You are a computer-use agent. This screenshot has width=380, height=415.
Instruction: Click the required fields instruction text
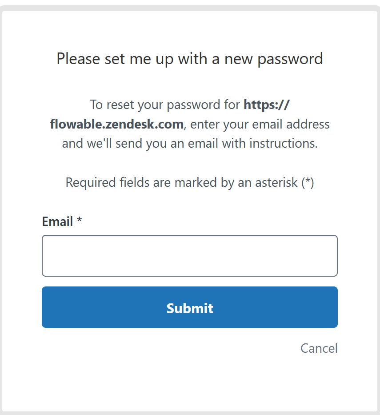[x=190, y=182]
